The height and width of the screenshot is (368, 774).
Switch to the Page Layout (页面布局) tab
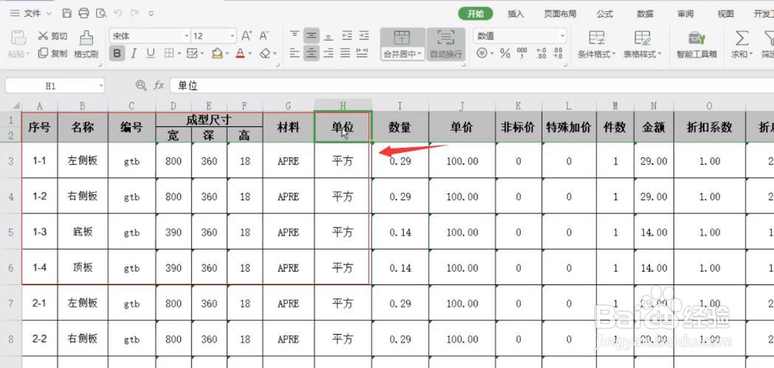[x=560, y=14]
